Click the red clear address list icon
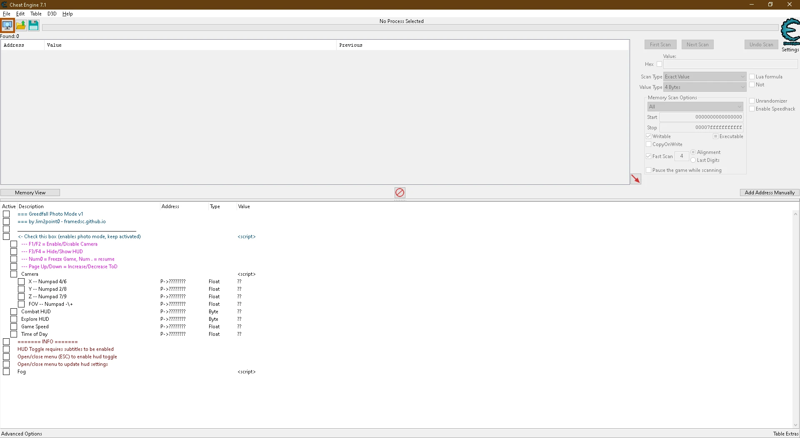 [400, 192]
